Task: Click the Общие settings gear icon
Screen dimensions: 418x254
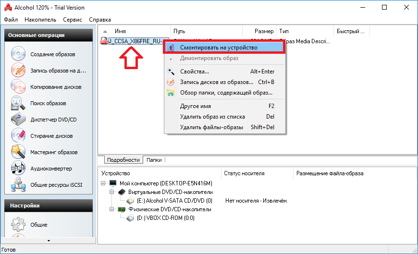Action: click(x=18, y=224)
